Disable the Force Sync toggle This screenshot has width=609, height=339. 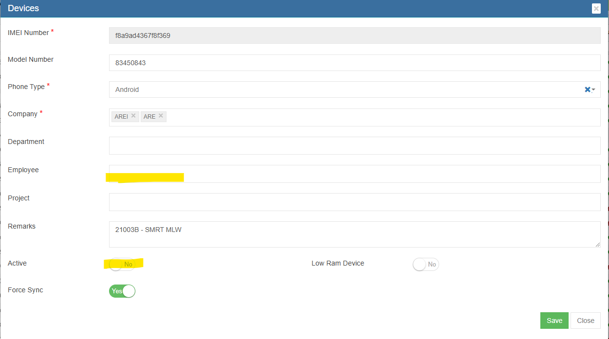122,291
